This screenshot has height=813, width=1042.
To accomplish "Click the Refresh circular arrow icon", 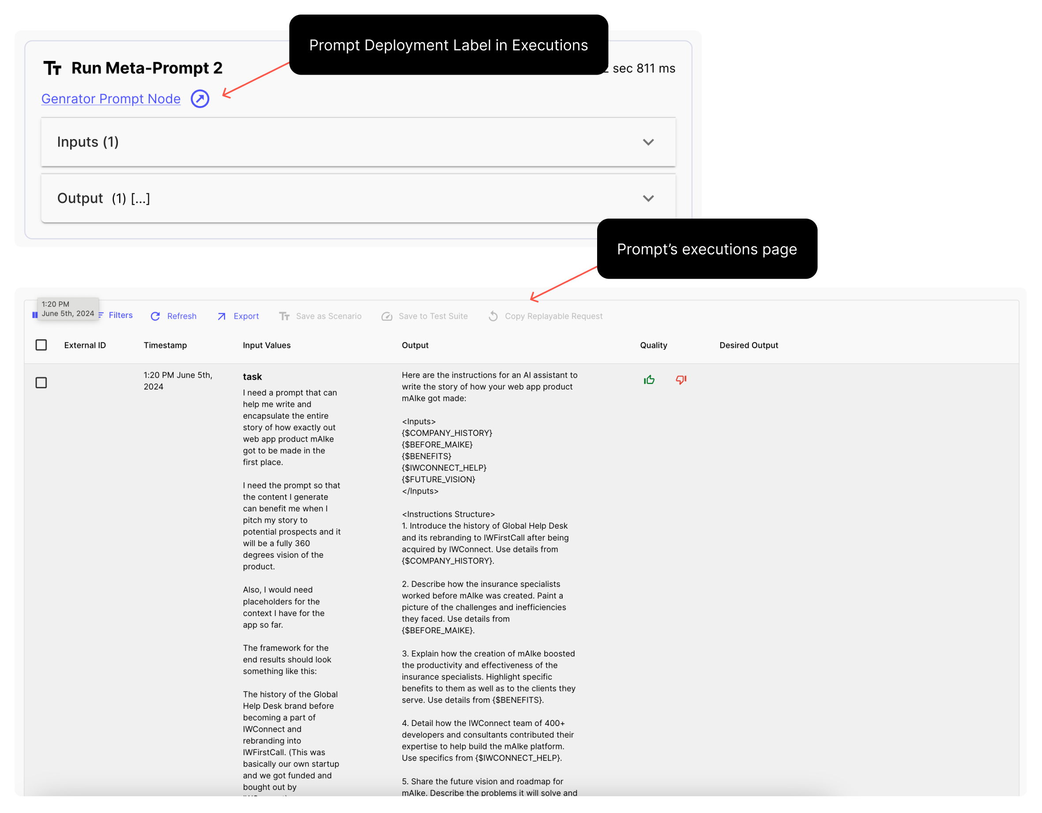I will [x=155, y=316].
